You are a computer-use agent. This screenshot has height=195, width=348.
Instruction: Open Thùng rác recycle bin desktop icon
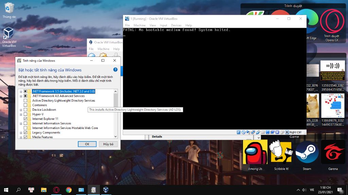[x=9, y=10]
